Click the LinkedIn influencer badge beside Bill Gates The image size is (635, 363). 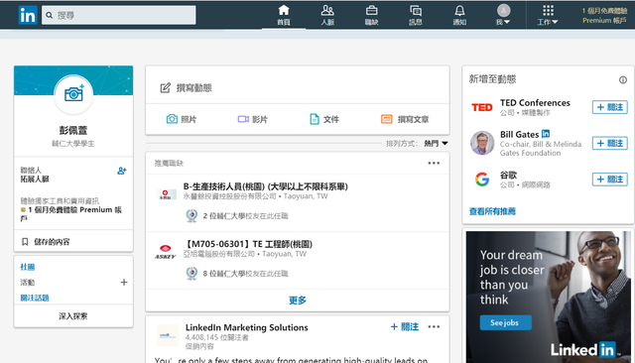(x=546, y=134)
